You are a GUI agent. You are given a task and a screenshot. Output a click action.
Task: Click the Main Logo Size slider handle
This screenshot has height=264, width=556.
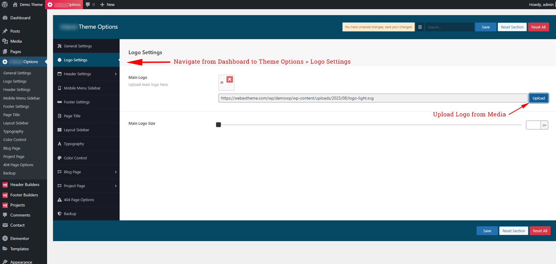point(218,125)
